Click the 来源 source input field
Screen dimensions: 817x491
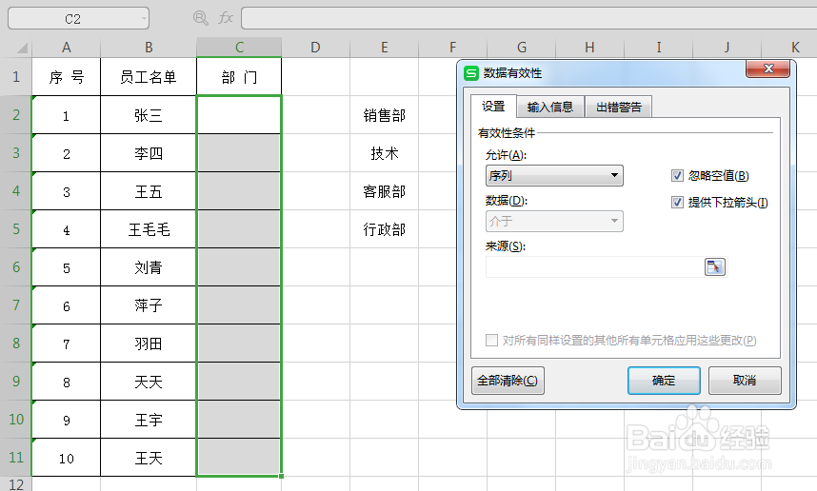[595, 267]
